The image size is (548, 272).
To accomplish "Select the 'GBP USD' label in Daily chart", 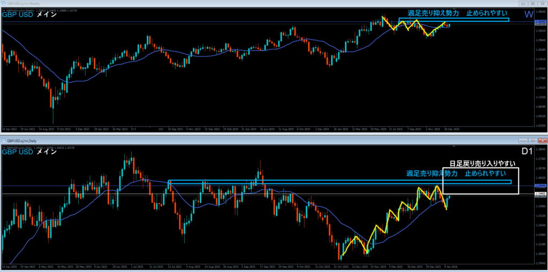I will coord(18,152).
